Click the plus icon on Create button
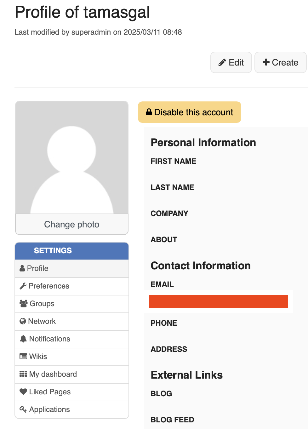This screenshot has width=308, height=429. (x=266, y=62)
